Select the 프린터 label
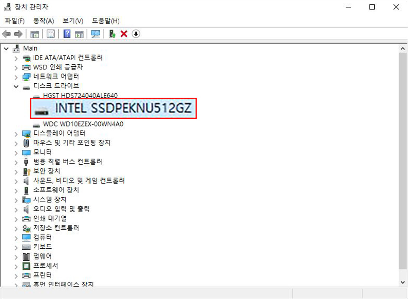408x299 pixels. (x=42, y=275)
